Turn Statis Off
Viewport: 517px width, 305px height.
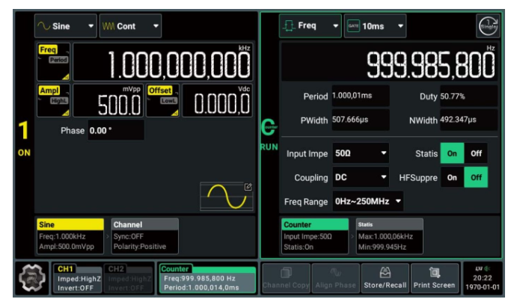476,153
